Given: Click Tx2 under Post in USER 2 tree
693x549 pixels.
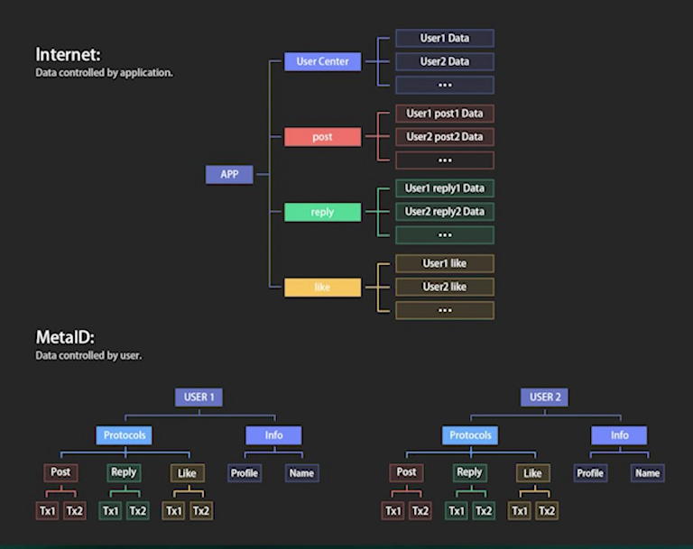Looking at the screenshot, I should coord(420,511).
